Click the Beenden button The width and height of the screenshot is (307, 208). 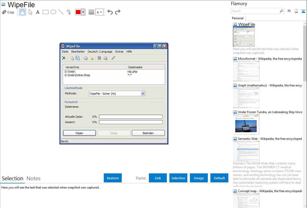pyautogui.click(x=148, y=133)
